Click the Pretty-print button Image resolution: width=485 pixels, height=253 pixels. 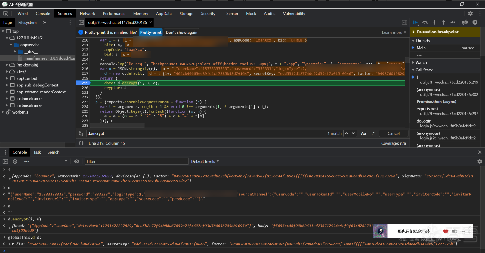pyautogui.click(x=151, y=33)
